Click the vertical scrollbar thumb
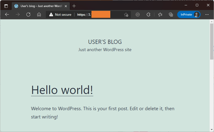 (x=212, y=42)
